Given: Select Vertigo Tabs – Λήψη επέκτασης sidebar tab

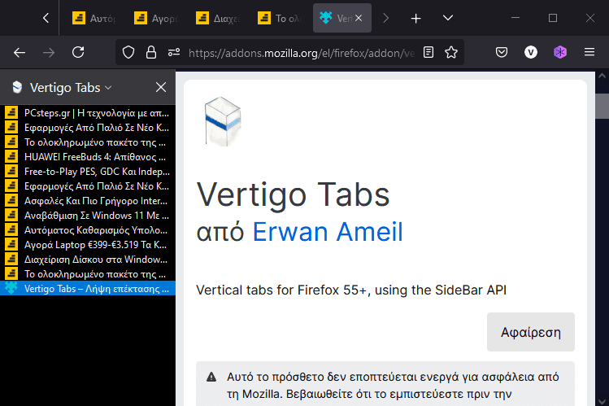Looking at the screenshot, I should pyautogui.click(x=88, y=289).
